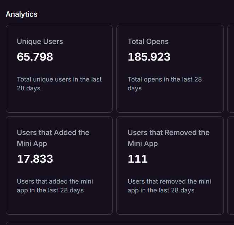Select Users that Removed the Mini App title
Viewport: 234px width, 225px height.
pos(168,138)
